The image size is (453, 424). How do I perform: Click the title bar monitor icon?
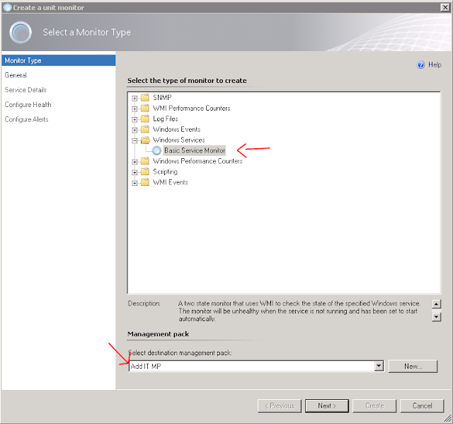pyautogui.click(x=8, y=8)
